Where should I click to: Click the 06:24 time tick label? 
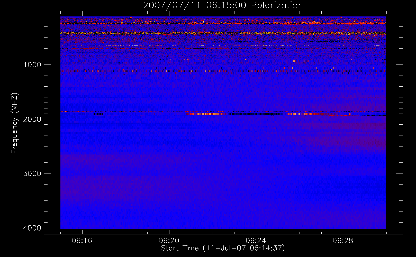(256, 241)
